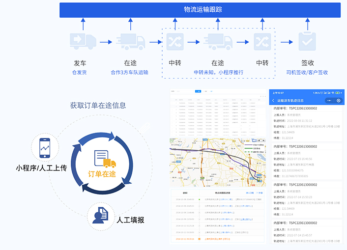Click the 签收 stage label

pos(307,63)
